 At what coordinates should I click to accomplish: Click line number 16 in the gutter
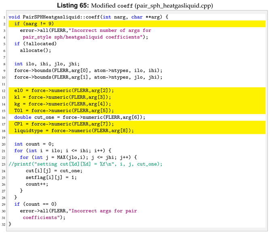pyautogui.click(x=4, y=117)
